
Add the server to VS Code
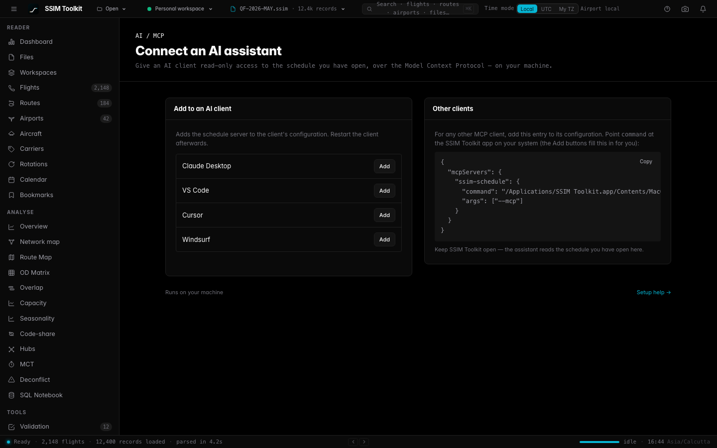tap(384, 191)
